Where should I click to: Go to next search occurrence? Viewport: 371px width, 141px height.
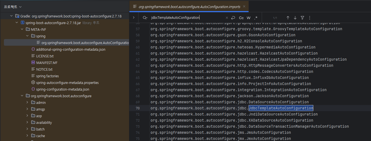[x=295, y=18]
